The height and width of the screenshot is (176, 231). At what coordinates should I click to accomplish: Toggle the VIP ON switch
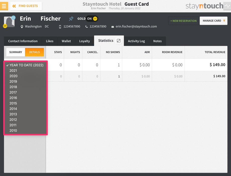tap(92, 19)
